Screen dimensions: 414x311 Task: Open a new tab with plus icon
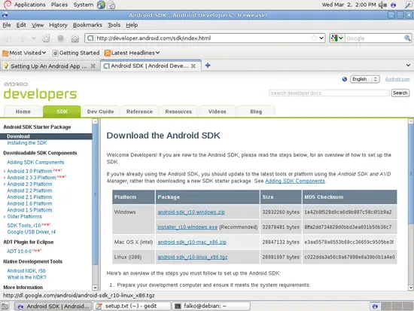208,66
